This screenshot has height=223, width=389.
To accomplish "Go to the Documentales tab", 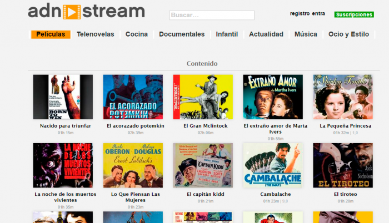I will [182, 34].
